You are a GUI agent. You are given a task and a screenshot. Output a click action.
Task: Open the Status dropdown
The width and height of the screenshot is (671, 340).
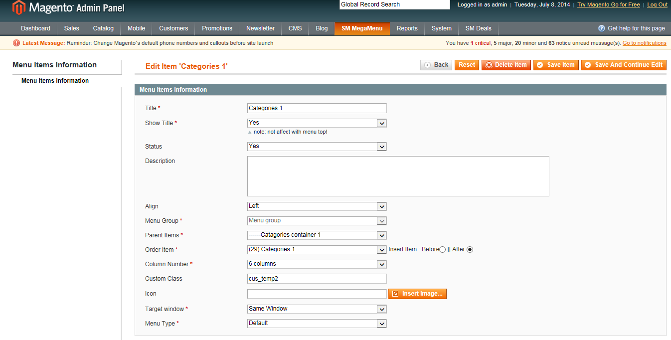317,147
